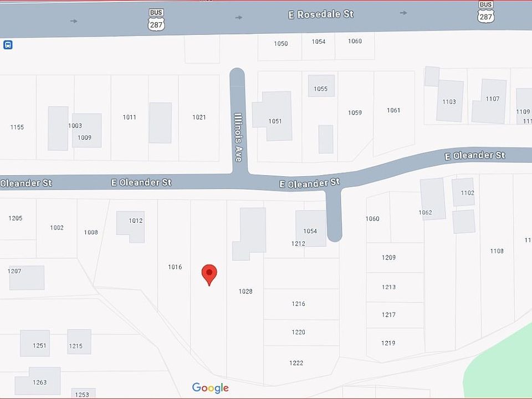Select parcel label 1222
This screenshot has height=399, width=532.
click(x=296, y=363)
